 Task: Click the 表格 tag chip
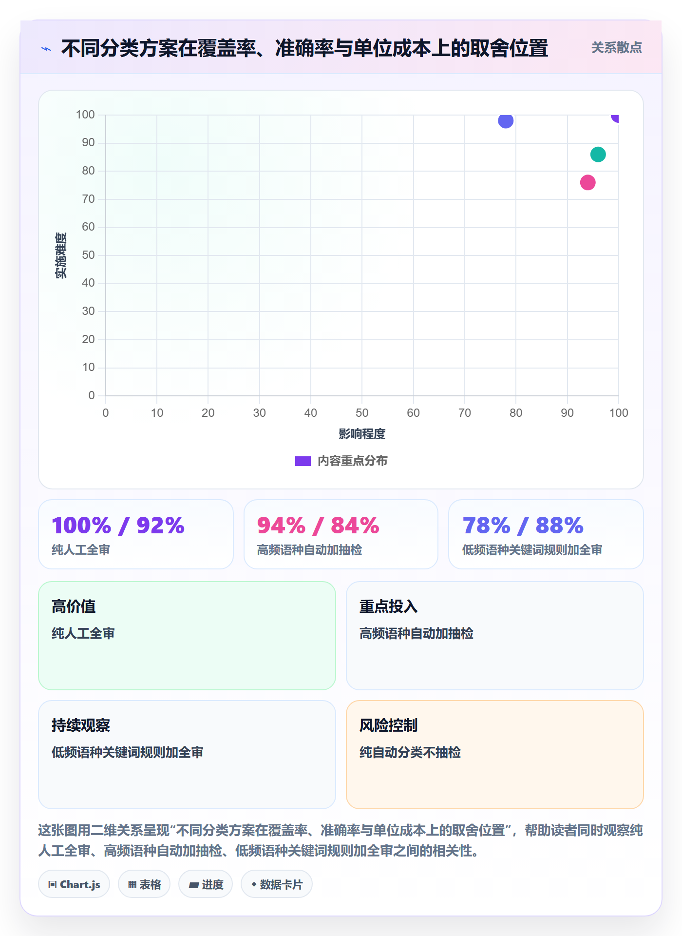click(x=144, y=884)
